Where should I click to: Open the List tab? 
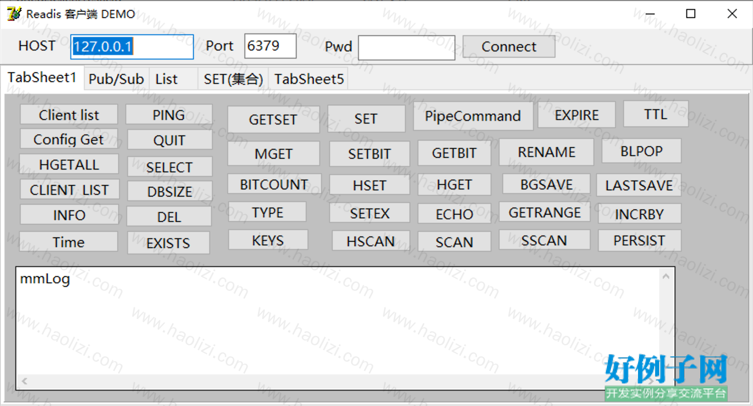click(173, 79)
